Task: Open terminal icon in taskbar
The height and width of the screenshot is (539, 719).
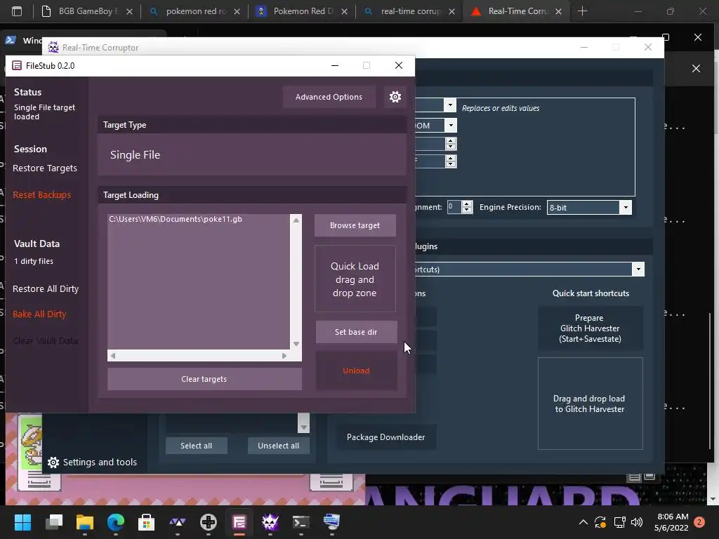Action: click(x=301, y=522)
